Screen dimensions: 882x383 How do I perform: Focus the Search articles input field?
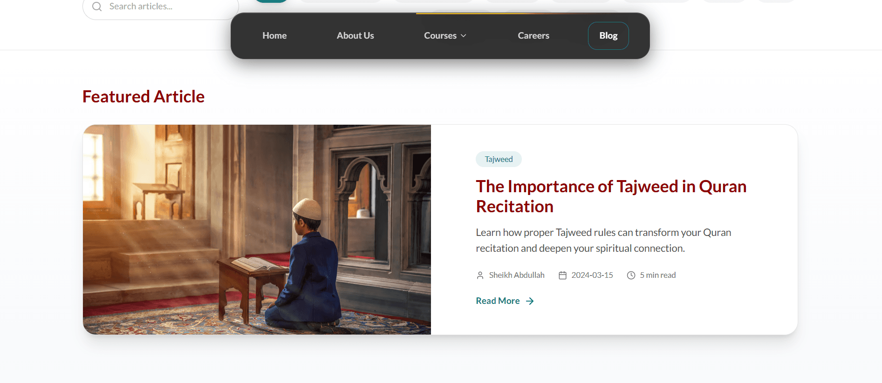click(x=163, y=7)
